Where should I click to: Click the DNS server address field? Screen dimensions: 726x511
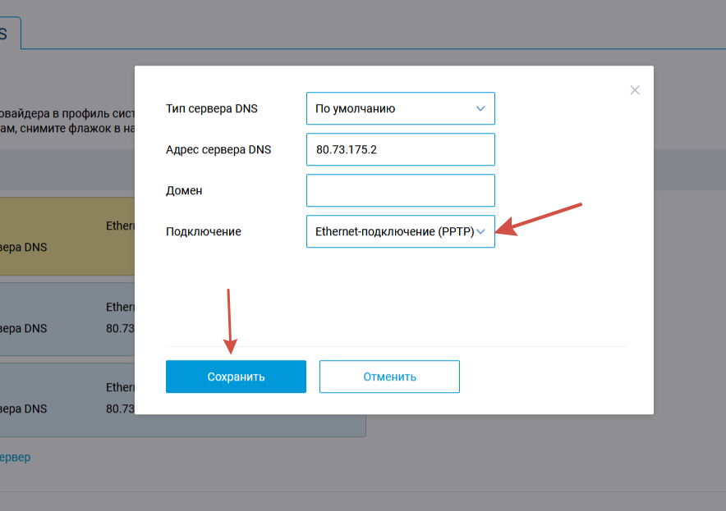[401, 149]
